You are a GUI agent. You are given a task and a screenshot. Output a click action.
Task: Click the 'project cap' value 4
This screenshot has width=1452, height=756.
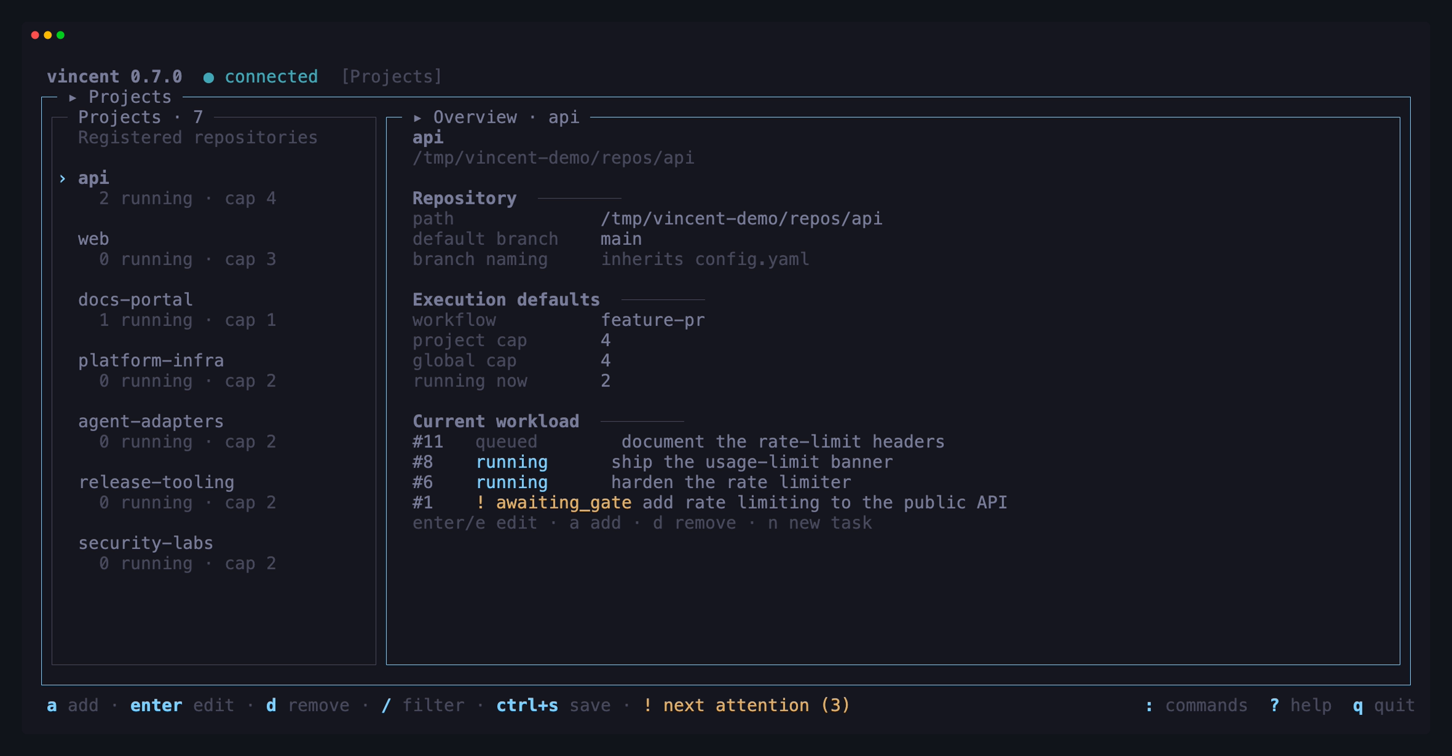(606, 340)
